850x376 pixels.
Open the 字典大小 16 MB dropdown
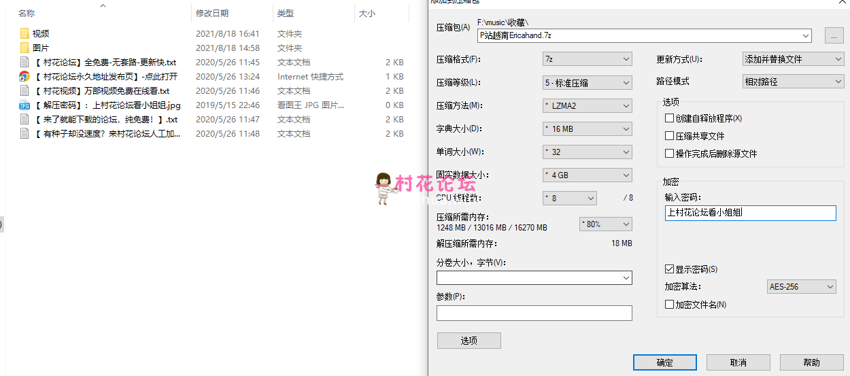tap(588, 129)
